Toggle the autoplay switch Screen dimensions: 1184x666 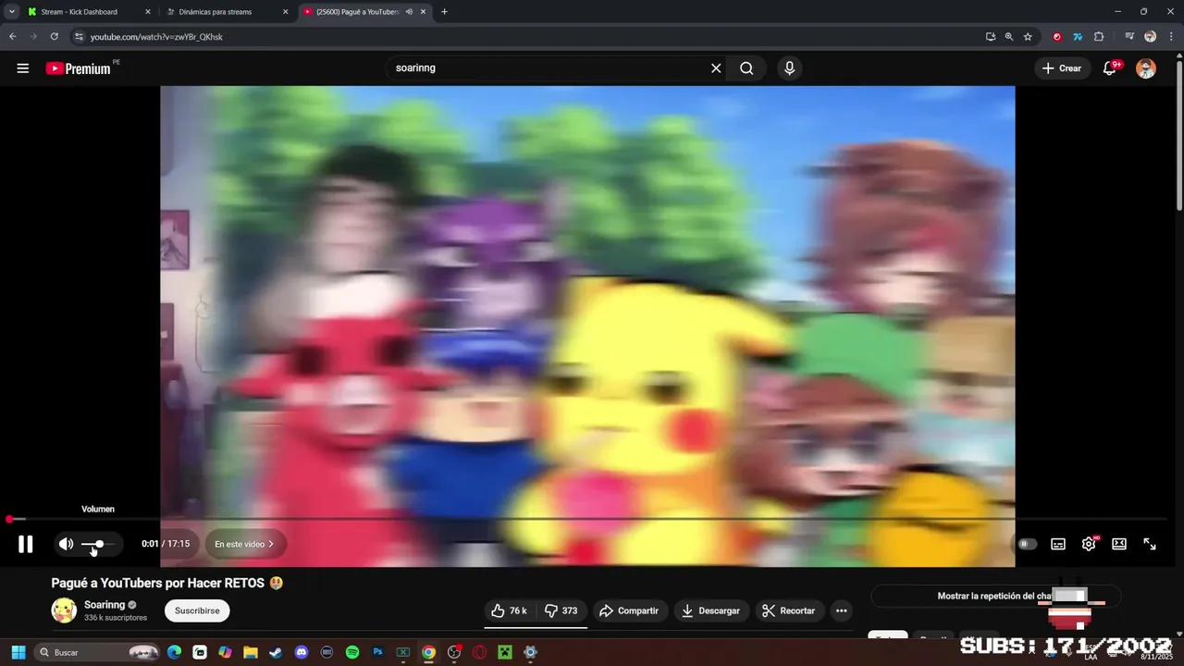pyautogui.click(x=1028, y=544)
